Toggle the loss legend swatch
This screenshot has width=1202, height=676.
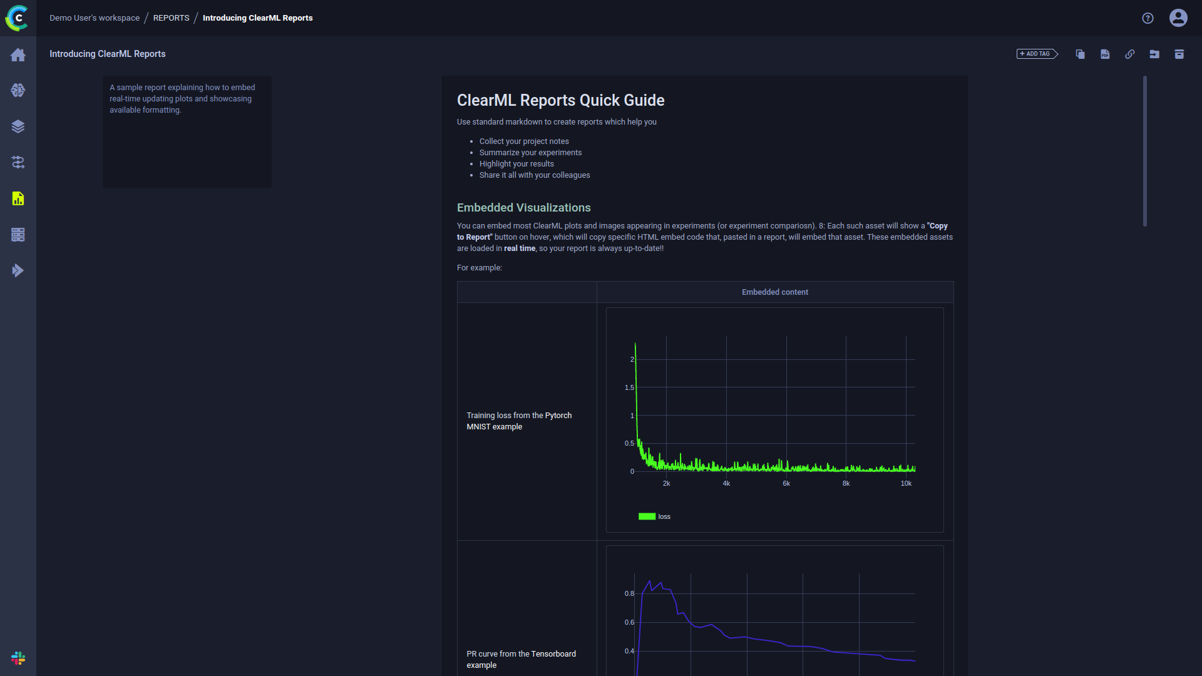(647, 516)
